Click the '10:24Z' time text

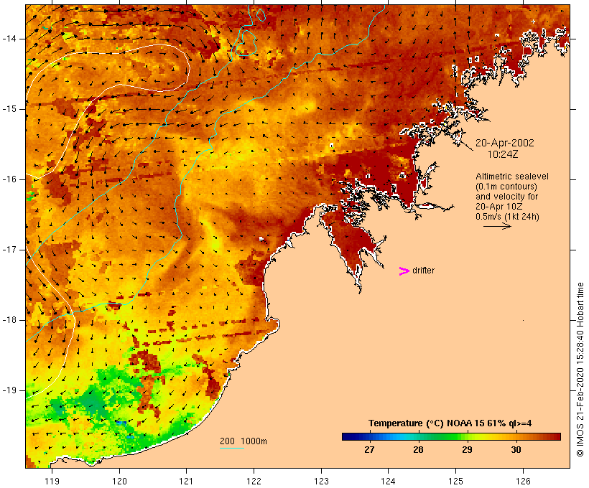pyautogui.click(x=503, y=154)
